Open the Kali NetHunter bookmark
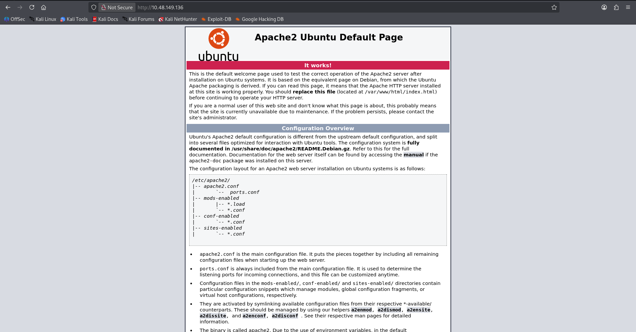Image resolution: width=636 pixels, height=332 pixels. (x=178, y=19)
